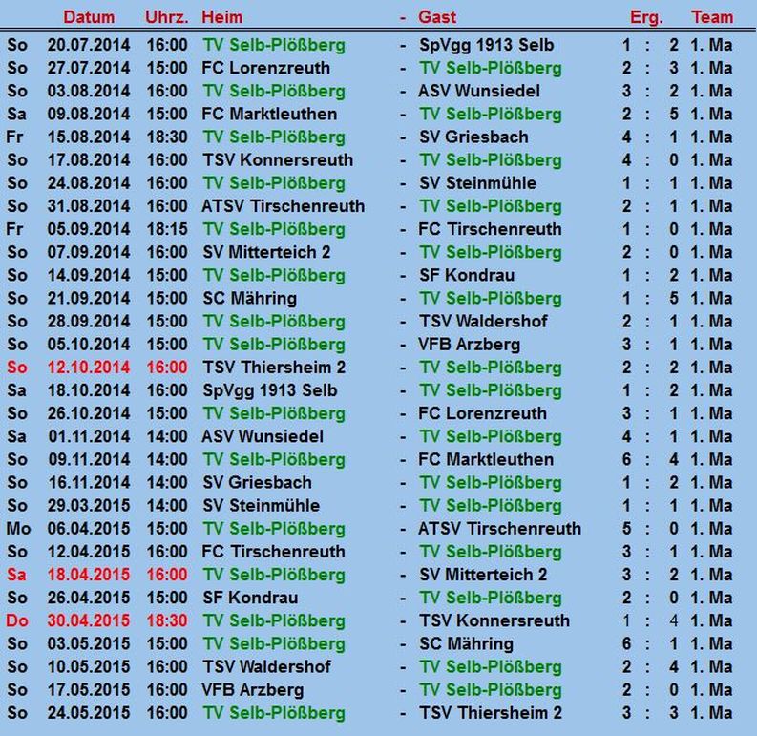Screen dimensions: 757x736
Task: Select home team ASV Wunsiedel on 01.11.2014
Action: pos(263,436)
